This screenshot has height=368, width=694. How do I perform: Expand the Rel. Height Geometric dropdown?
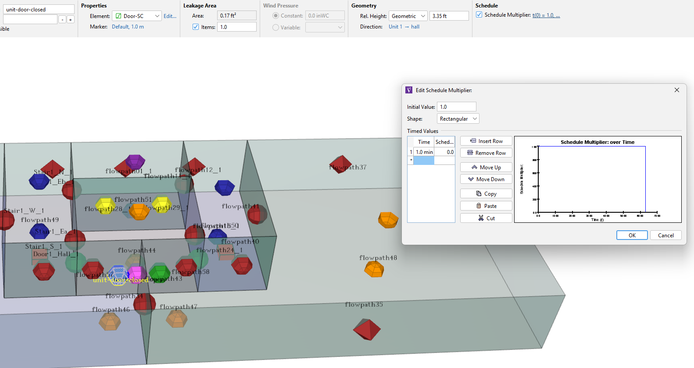tap(408, 16)
